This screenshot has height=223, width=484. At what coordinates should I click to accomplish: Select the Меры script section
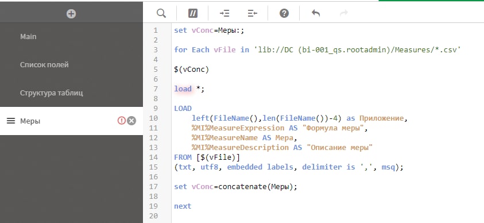pos(71,121)
